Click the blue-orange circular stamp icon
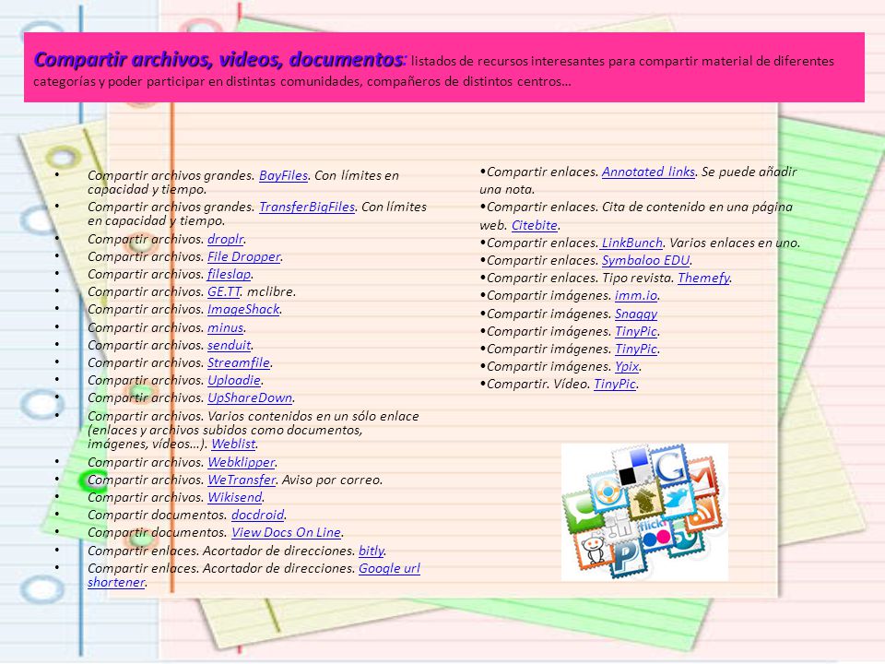The image size is (885, 664). [607, 492]
